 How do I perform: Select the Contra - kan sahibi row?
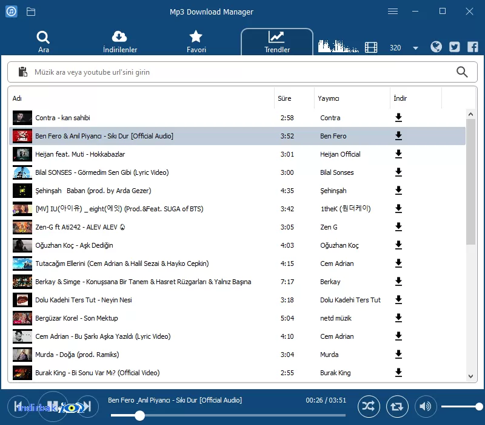(x=237, y=118)
